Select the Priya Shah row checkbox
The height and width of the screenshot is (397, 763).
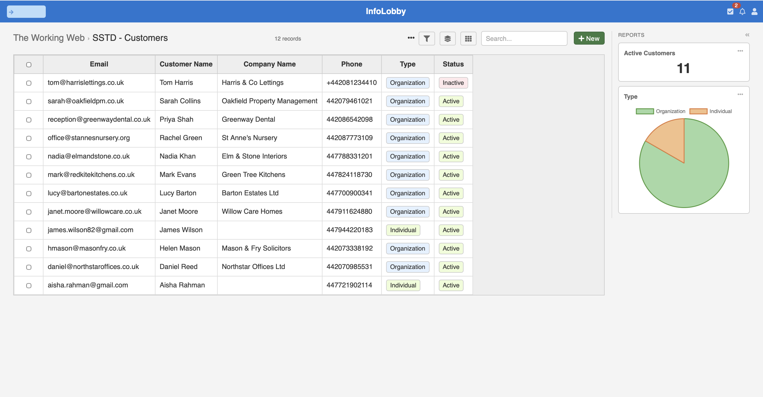pyautogui.click(x=29, y=120)
